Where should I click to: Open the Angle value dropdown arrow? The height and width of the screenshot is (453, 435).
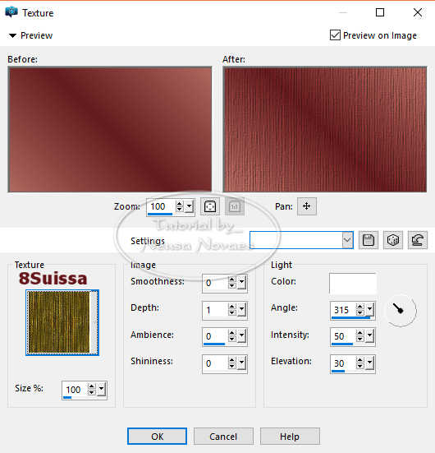click(x=369, y=310)
